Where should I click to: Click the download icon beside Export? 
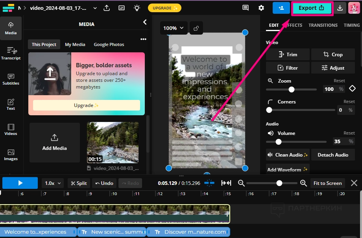coord(340,8)
